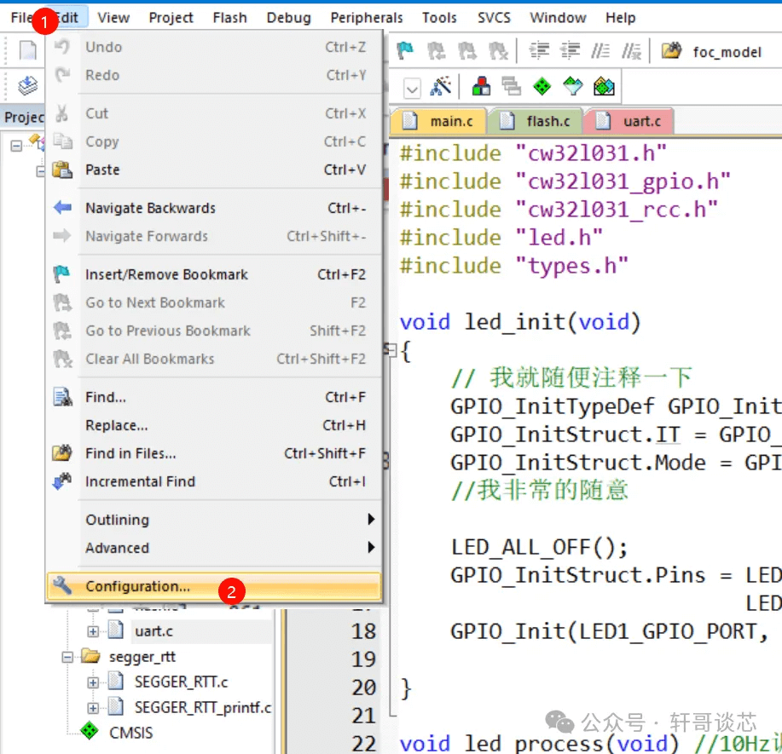Click the Find in Files toolbar icon
Image resolution: width=782 pixels, height=754 pixels.
tap(672, 51)
